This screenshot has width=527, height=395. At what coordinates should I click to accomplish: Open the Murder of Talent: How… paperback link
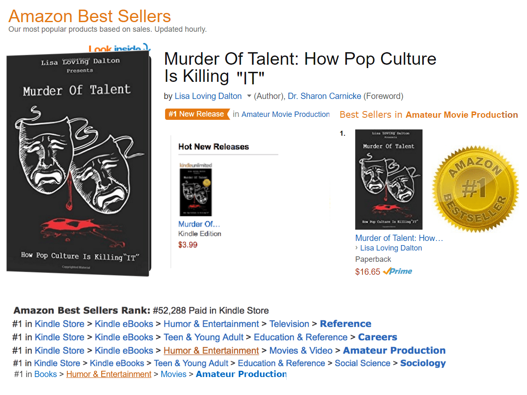point(399,238)
